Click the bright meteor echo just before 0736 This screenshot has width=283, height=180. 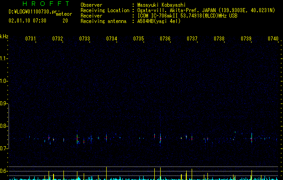(x=160, y=138)
